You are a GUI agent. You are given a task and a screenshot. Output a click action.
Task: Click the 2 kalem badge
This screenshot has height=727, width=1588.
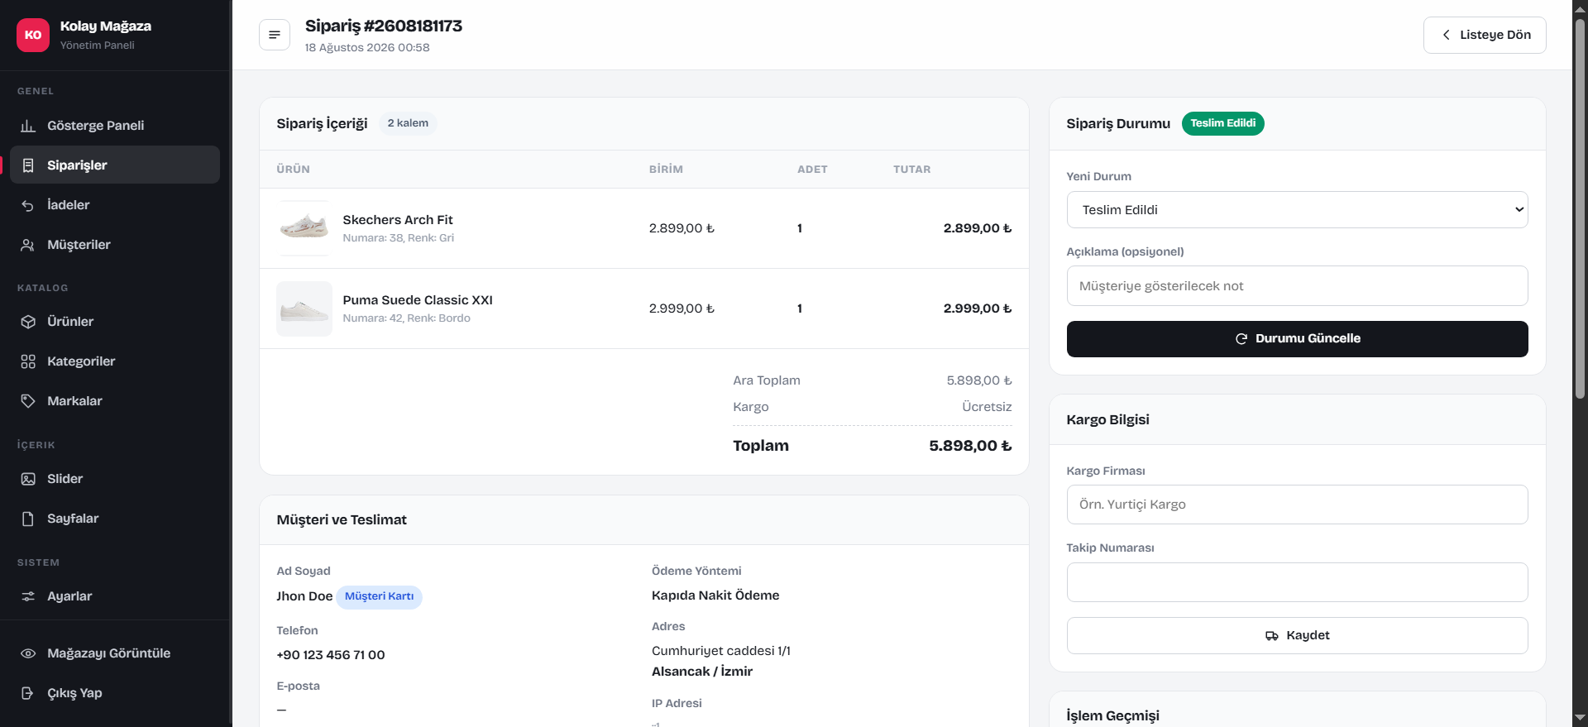(408, 123)
